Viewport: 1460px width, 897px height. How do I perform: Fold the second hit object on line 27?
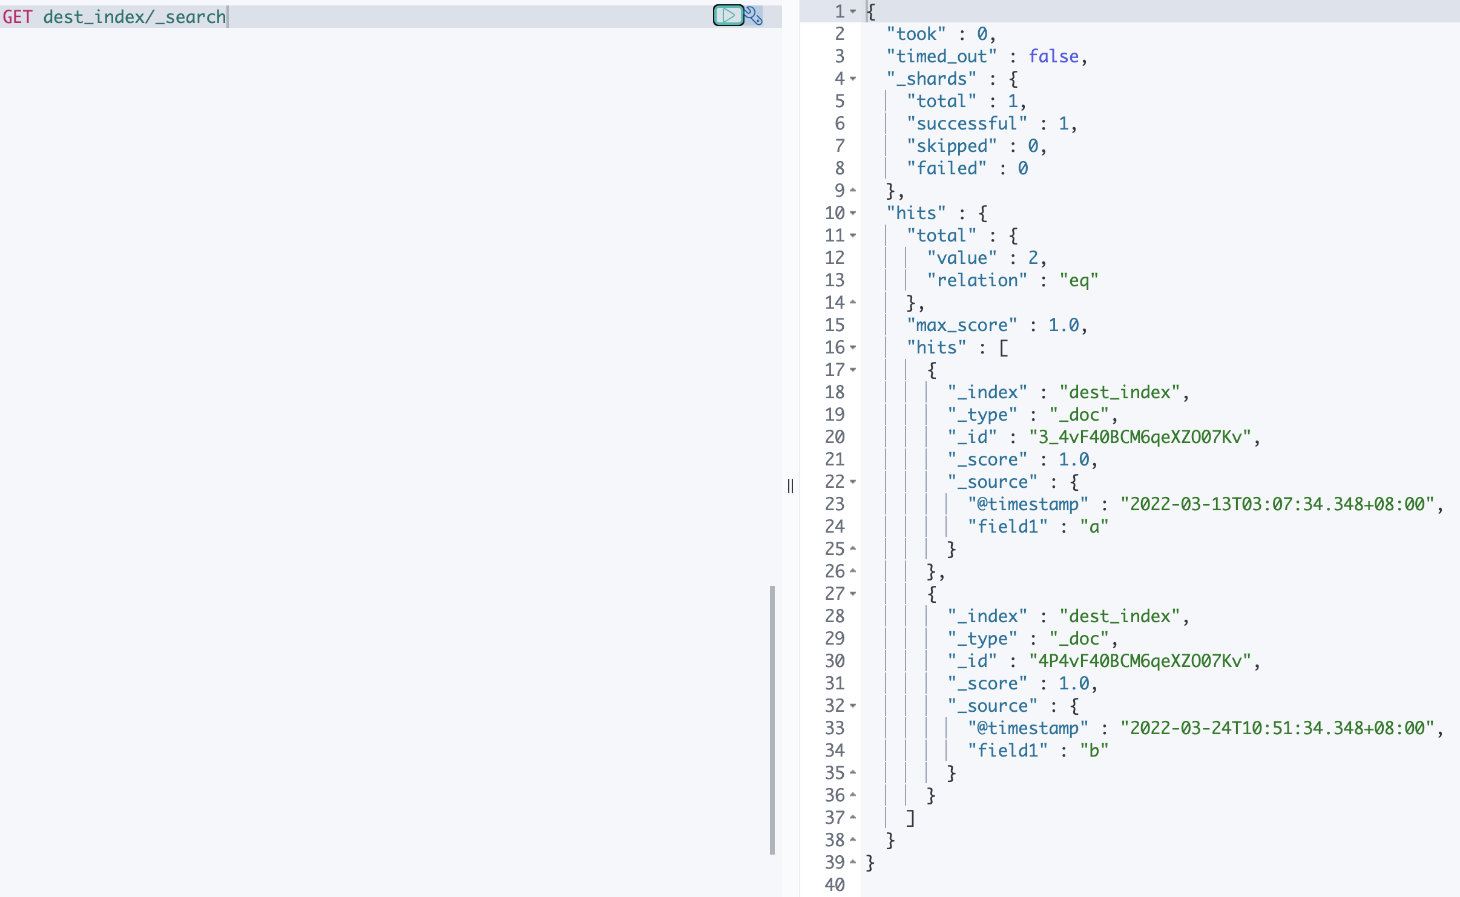[x=853, y=594]
